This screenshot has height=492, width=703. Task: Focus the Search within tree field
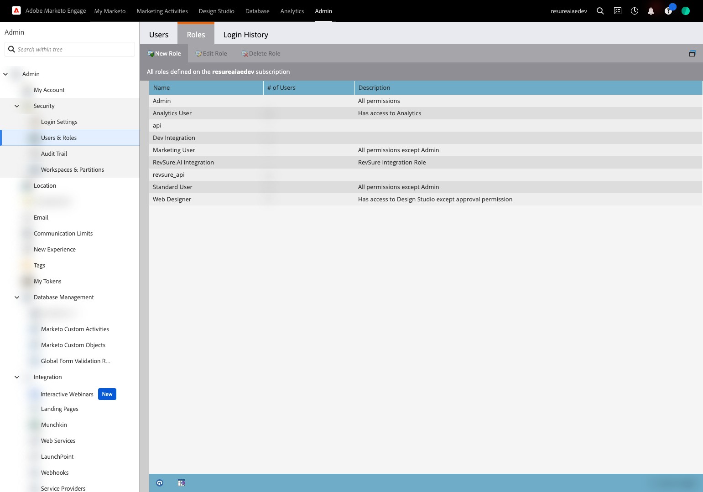tap(70, 49)
